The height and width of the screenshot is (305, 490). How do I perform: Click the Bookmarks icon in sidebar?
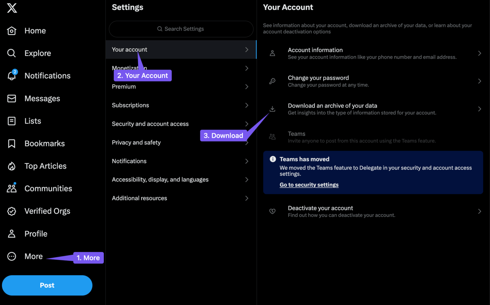[12, 143]
